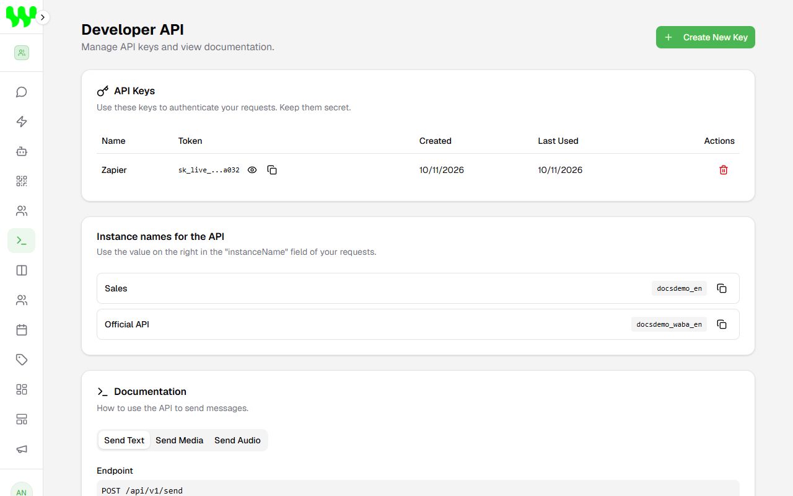Open the users icon above calendar
The height and width of the screenshot is (496, 793).
22,300
